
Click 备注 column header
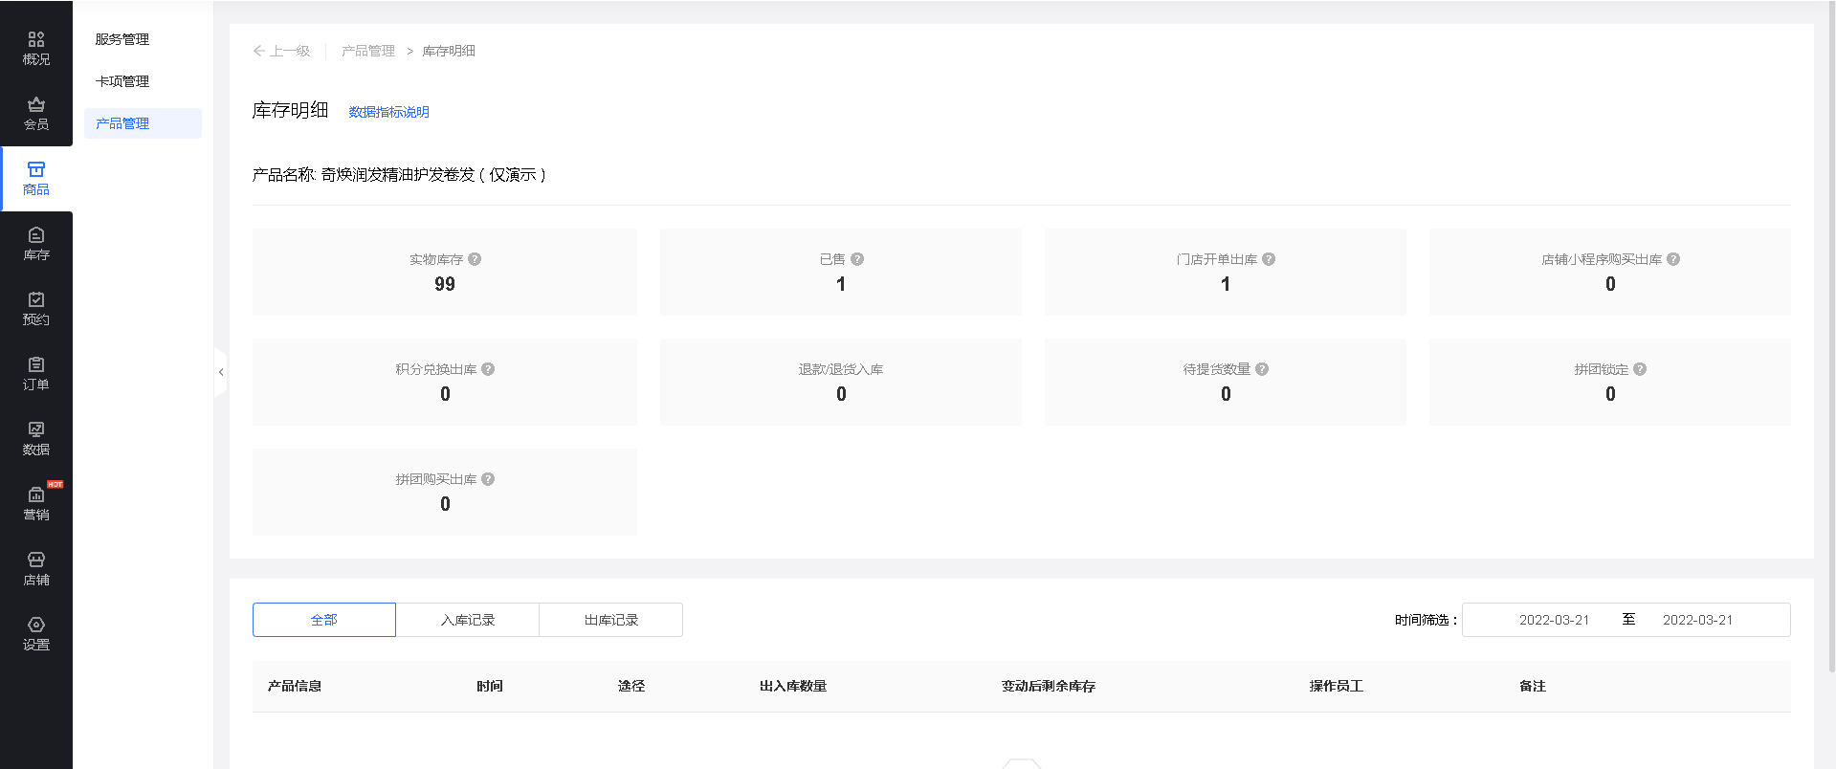[1533, 686]
